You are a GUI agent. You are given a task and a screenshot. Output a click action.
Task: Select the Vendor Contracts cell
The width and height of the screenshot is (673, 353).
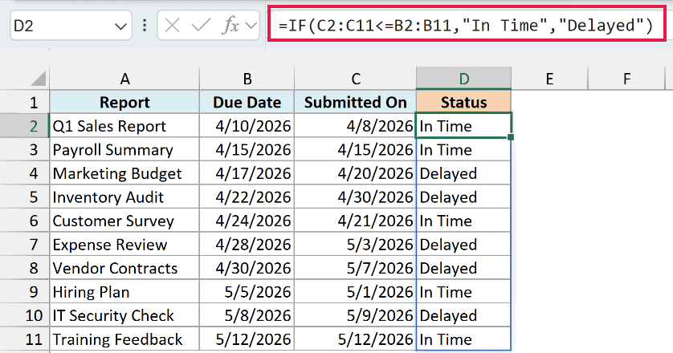pos(124,268)
